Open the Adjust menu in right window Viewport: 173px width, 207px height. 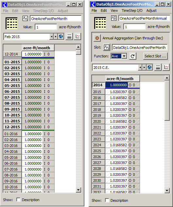[151, 10]
